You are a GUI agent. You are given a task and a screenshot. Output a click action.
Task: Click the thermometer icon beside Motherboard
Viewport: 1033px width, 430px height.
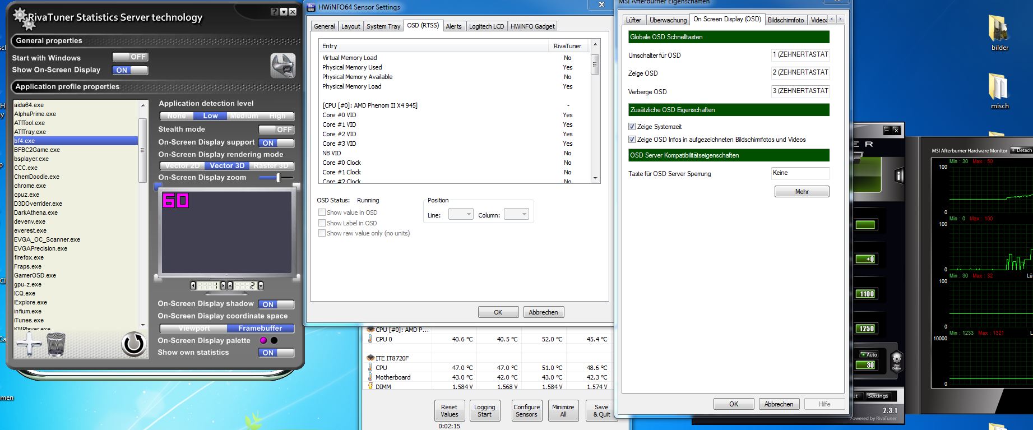click(370, 377)
